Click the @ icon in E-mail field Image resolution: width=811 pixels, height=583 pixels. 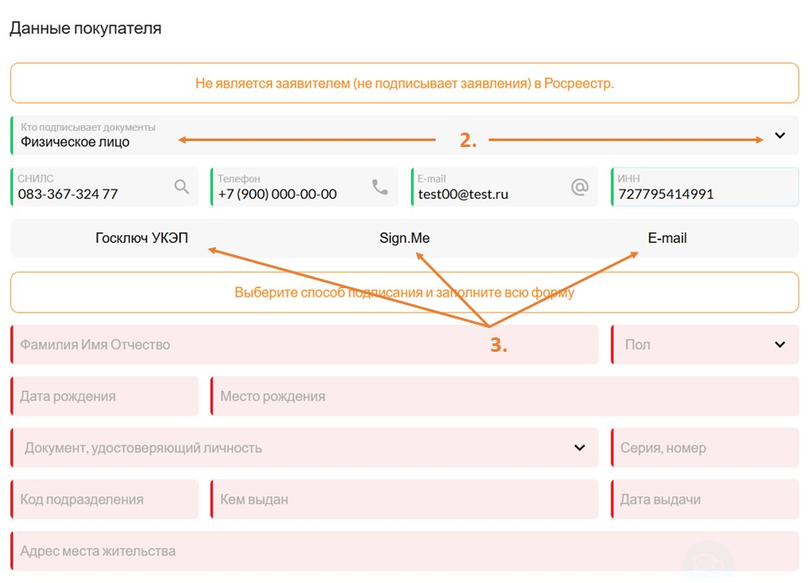(580, 186)
